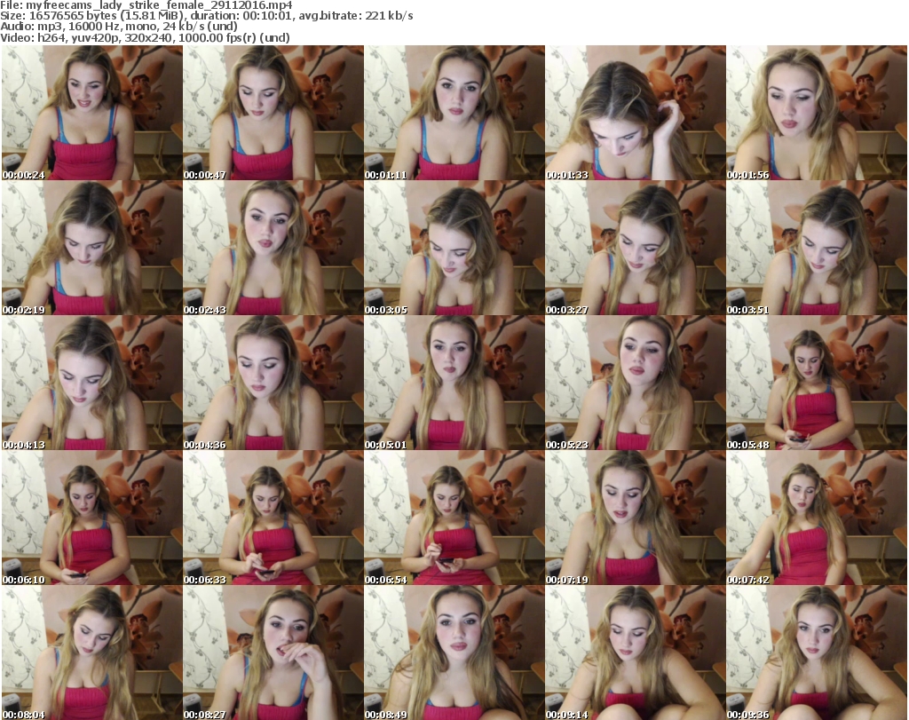Click the frame stamped 00:03:27
The height and width of the screenshot is (720, 909).
tap(636, 248)
